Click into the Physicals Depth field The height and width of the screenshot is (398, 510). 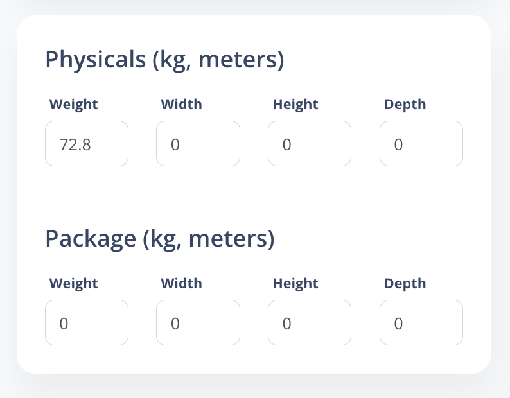click(x=421, y=144)
